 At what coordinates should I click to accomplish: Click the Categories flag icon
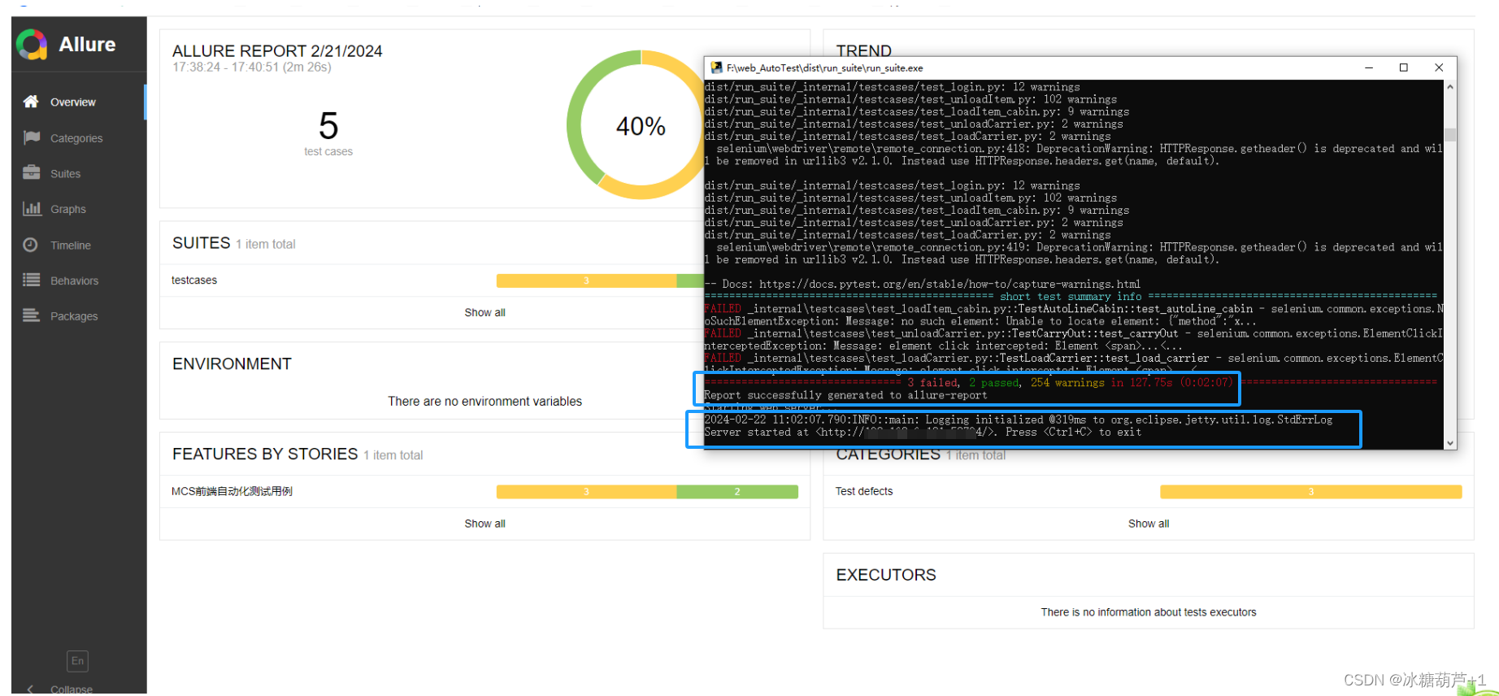[x=31, y=137]
